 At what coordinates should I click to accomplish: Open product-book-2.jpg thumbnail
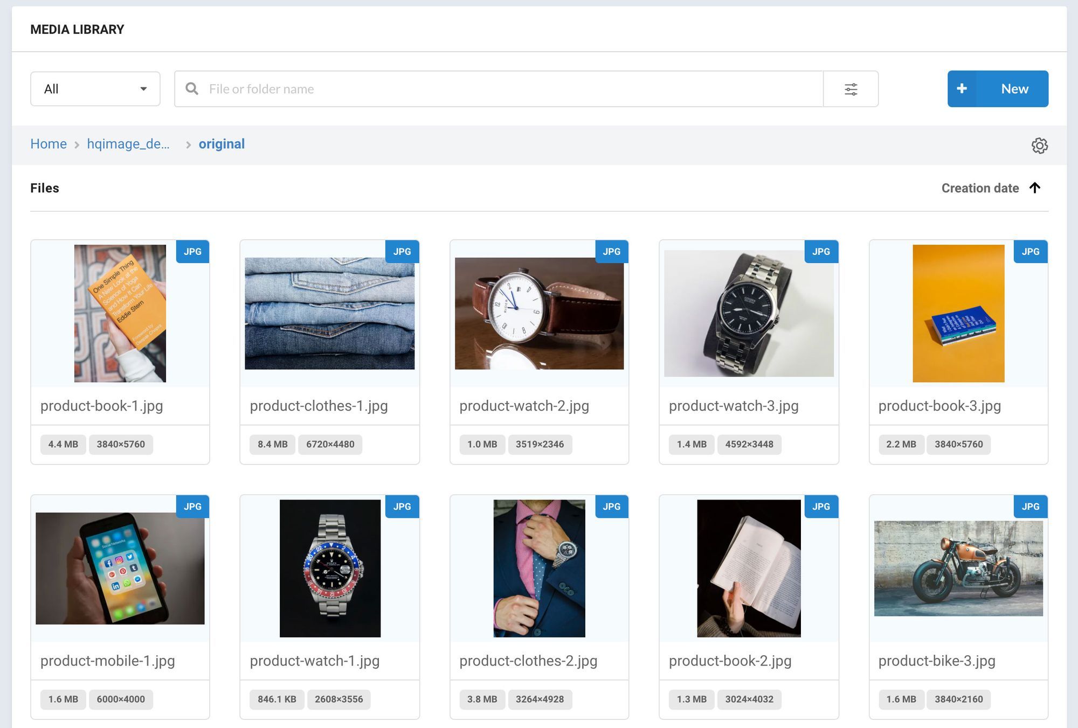[749, 568]
